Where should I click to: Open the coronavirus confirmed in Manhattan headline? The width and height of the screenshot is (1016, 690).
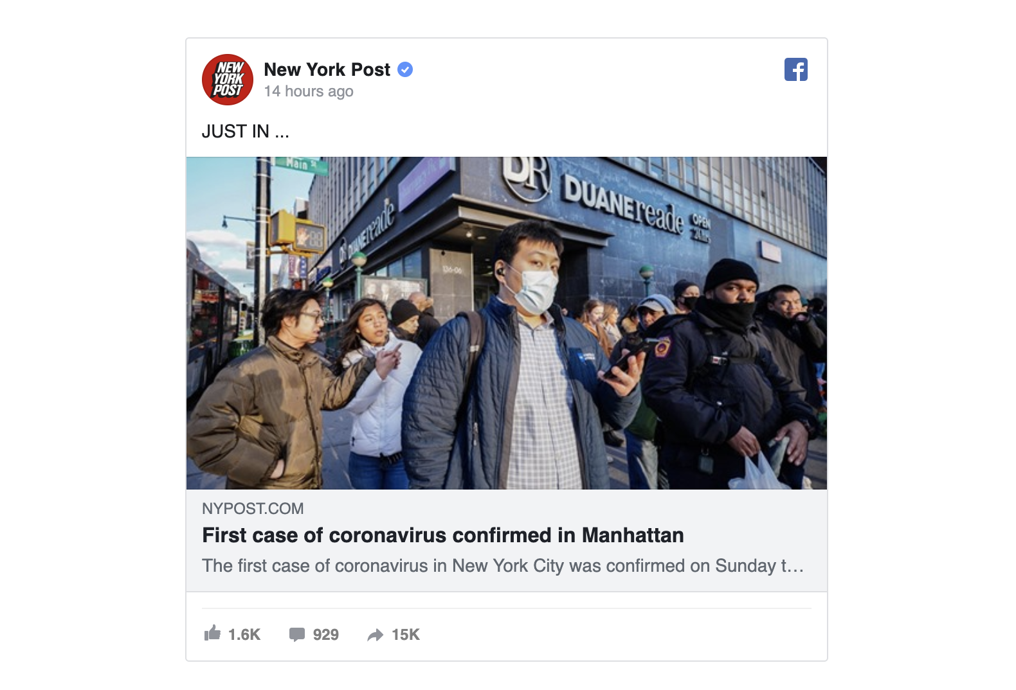pyautogui.click(x=443, y=535)
